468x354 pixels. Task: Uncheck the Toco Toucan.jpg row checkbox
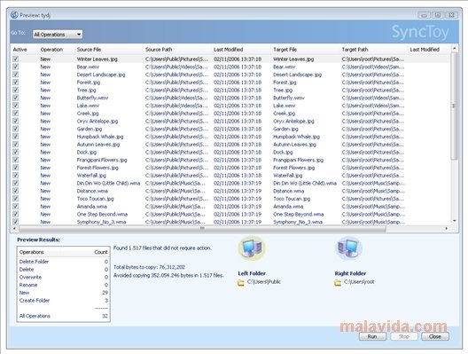click(16, 199)
